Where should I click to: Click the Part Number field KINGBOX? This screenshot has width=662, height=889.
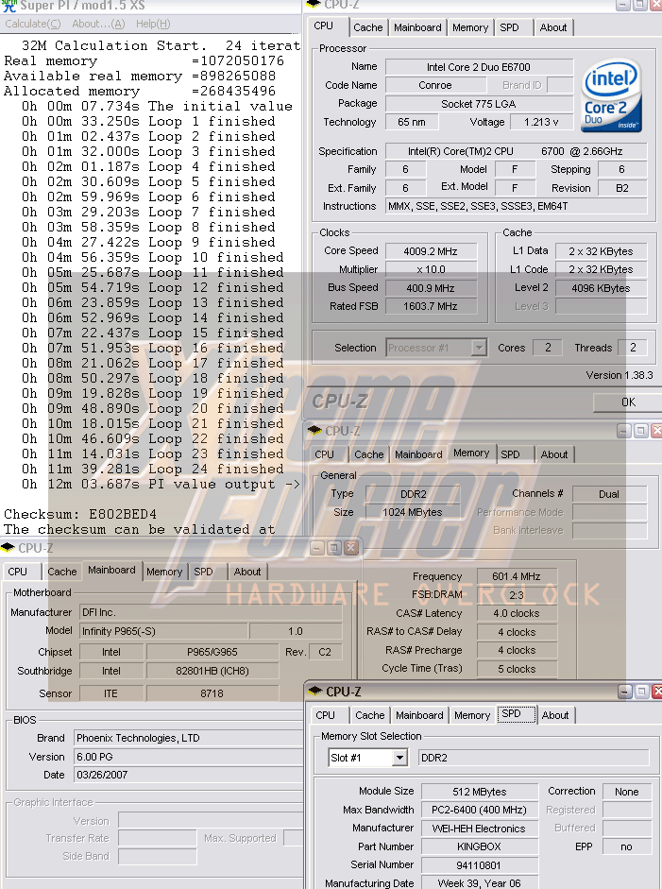pyautogui.click(x=480, y=846)
